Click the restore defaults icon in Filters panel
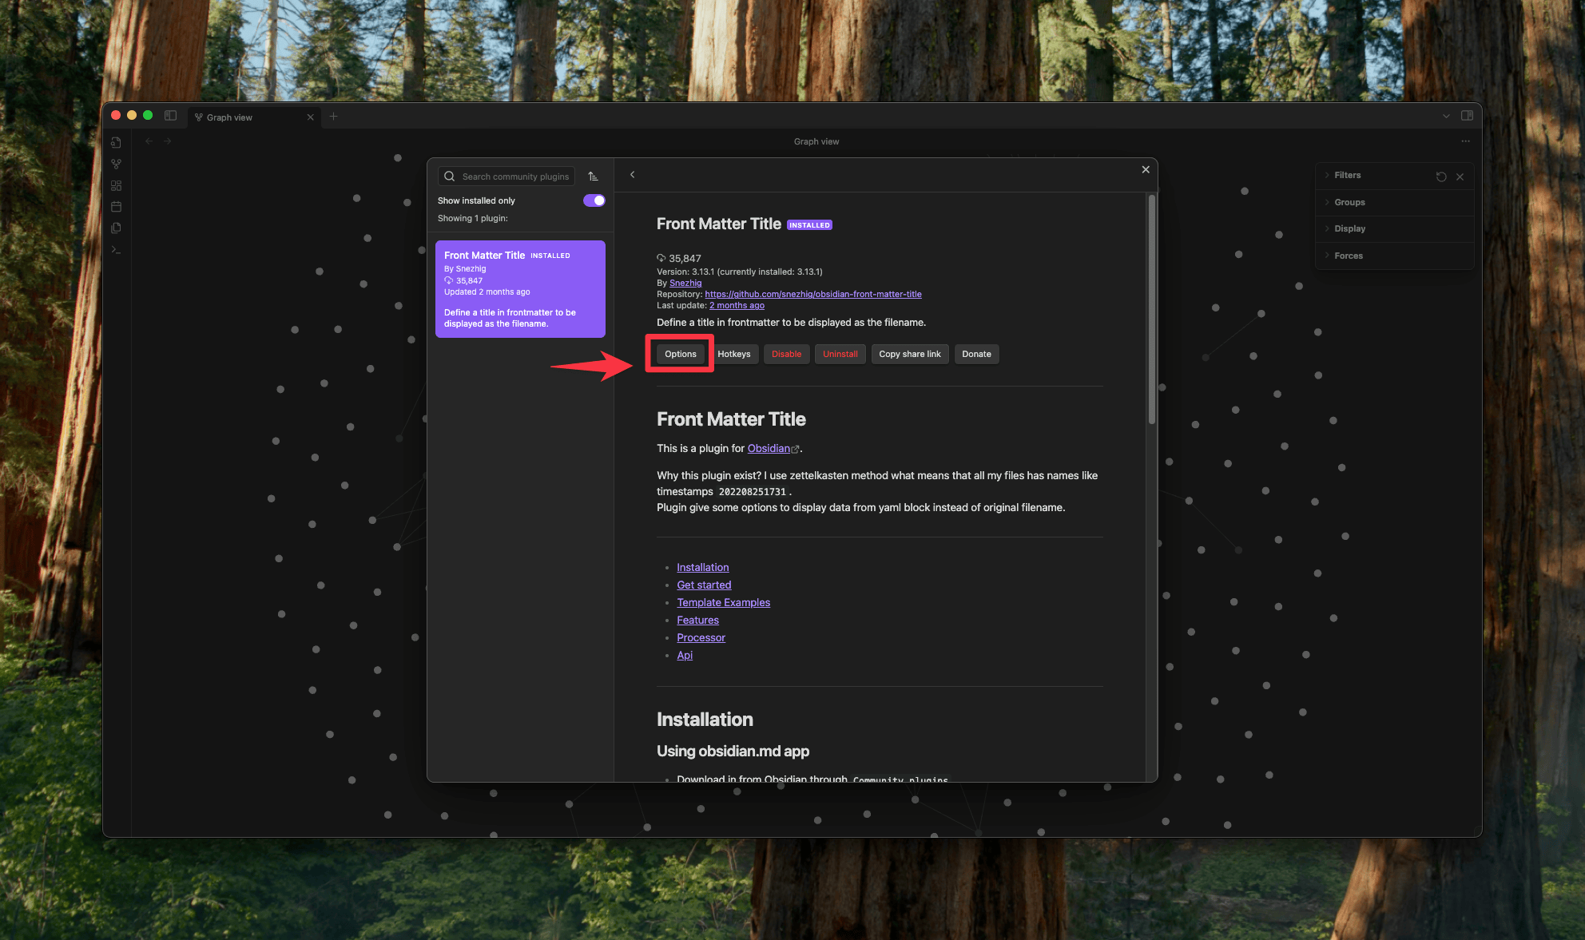 1441,176
